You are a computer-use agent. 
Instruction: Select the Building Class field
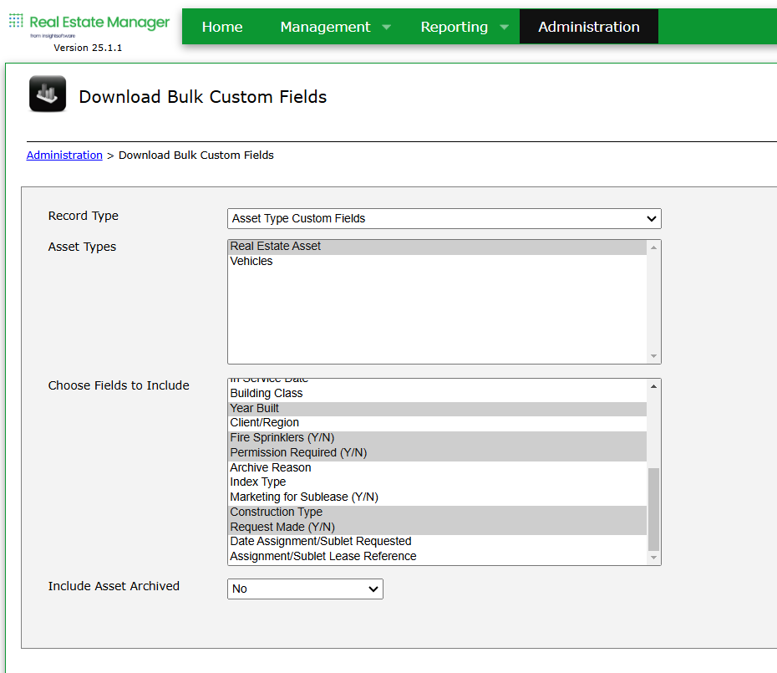click(x=438, y=393)
